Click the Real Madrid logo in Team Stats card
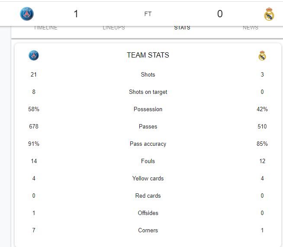This screenshot has height=247, width=283. pos(262,55)
